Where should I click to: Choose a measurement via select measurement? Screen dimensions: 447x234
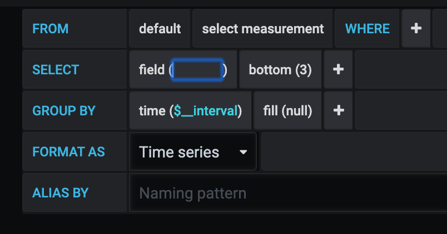point(262,28)
